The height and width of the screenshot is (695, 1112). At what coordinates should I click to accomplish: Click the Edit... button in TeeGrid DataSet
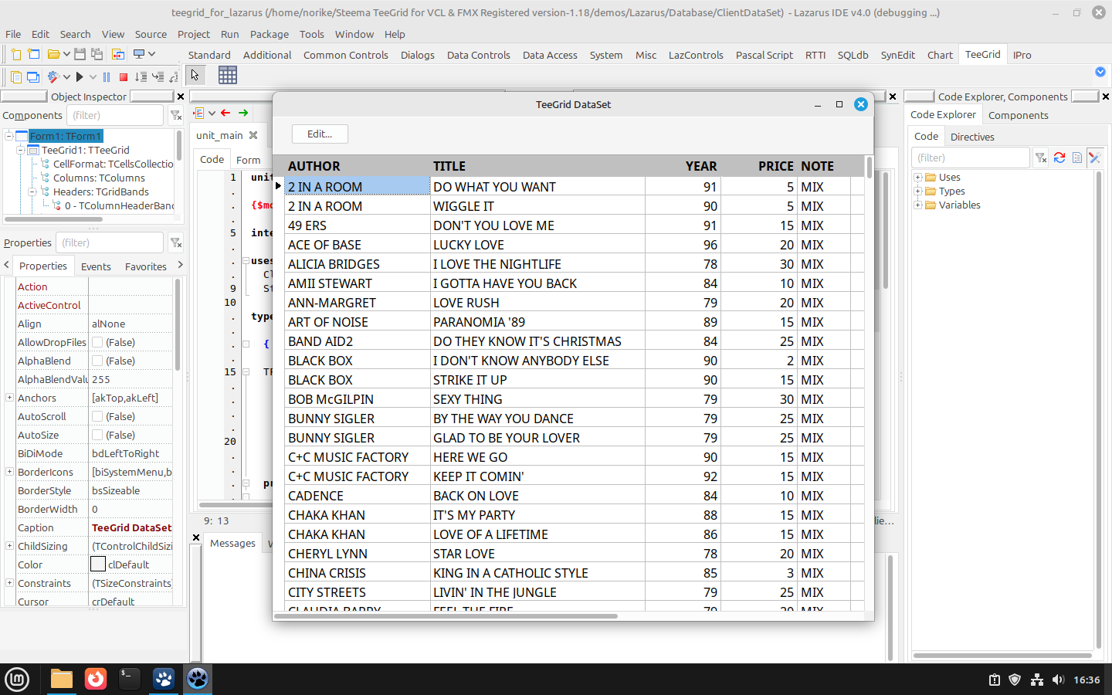pos(320,134)
